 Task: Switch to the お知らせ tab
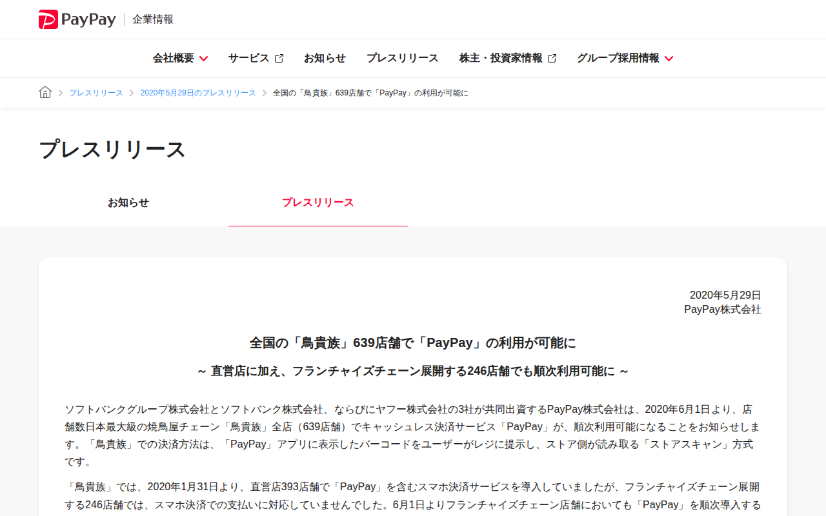coord(128,203)
